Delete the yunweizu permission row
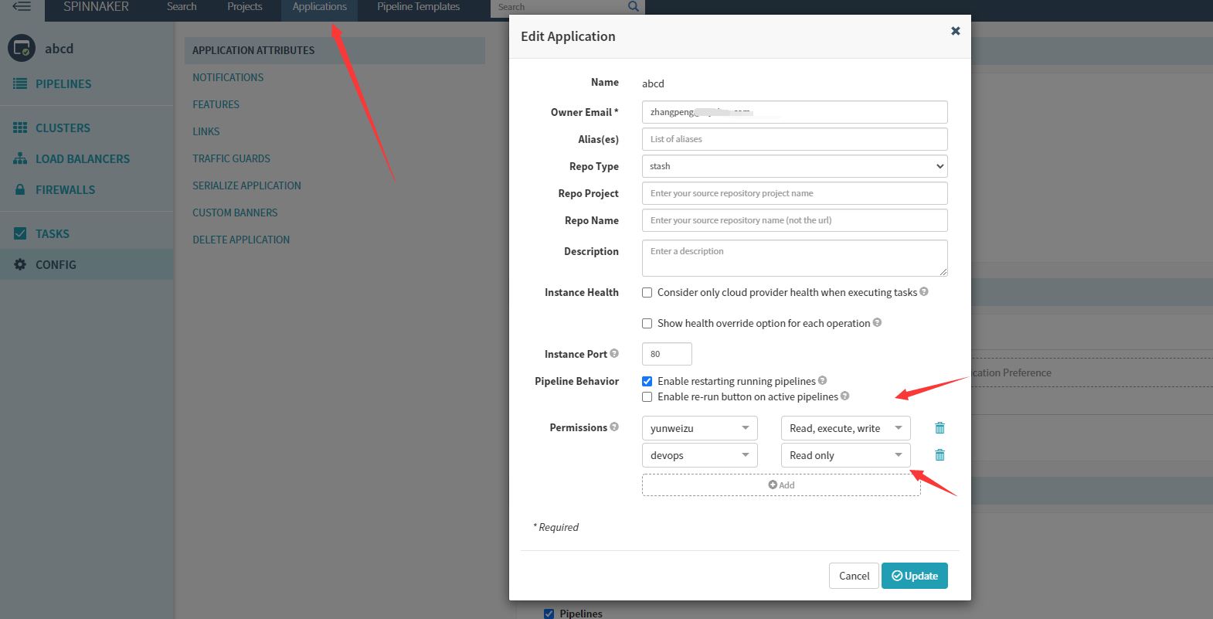This screenshot has height=619, width=1213. coord(939,428)
